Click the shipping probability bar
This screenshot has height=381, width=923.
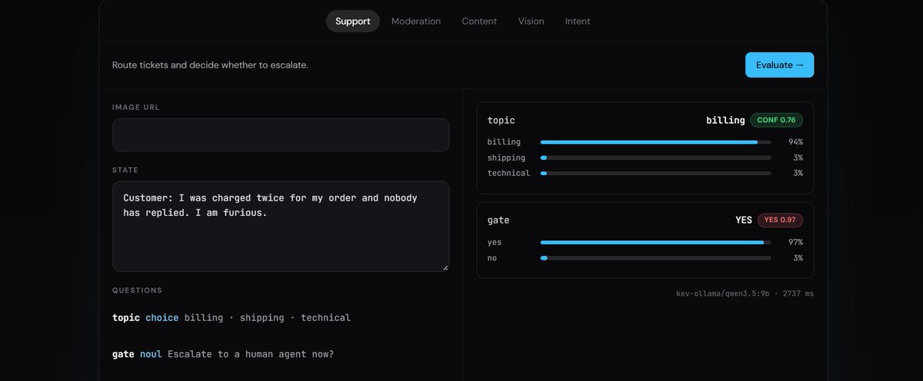point(655,157)
